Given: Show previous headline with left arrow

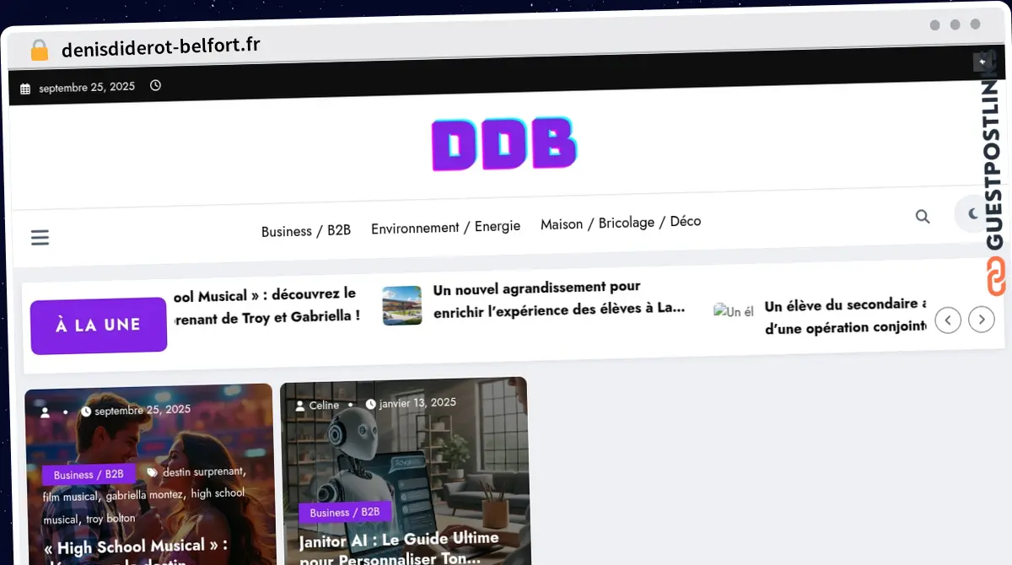Looking at the screenshot, I should (x=948, y=320).
